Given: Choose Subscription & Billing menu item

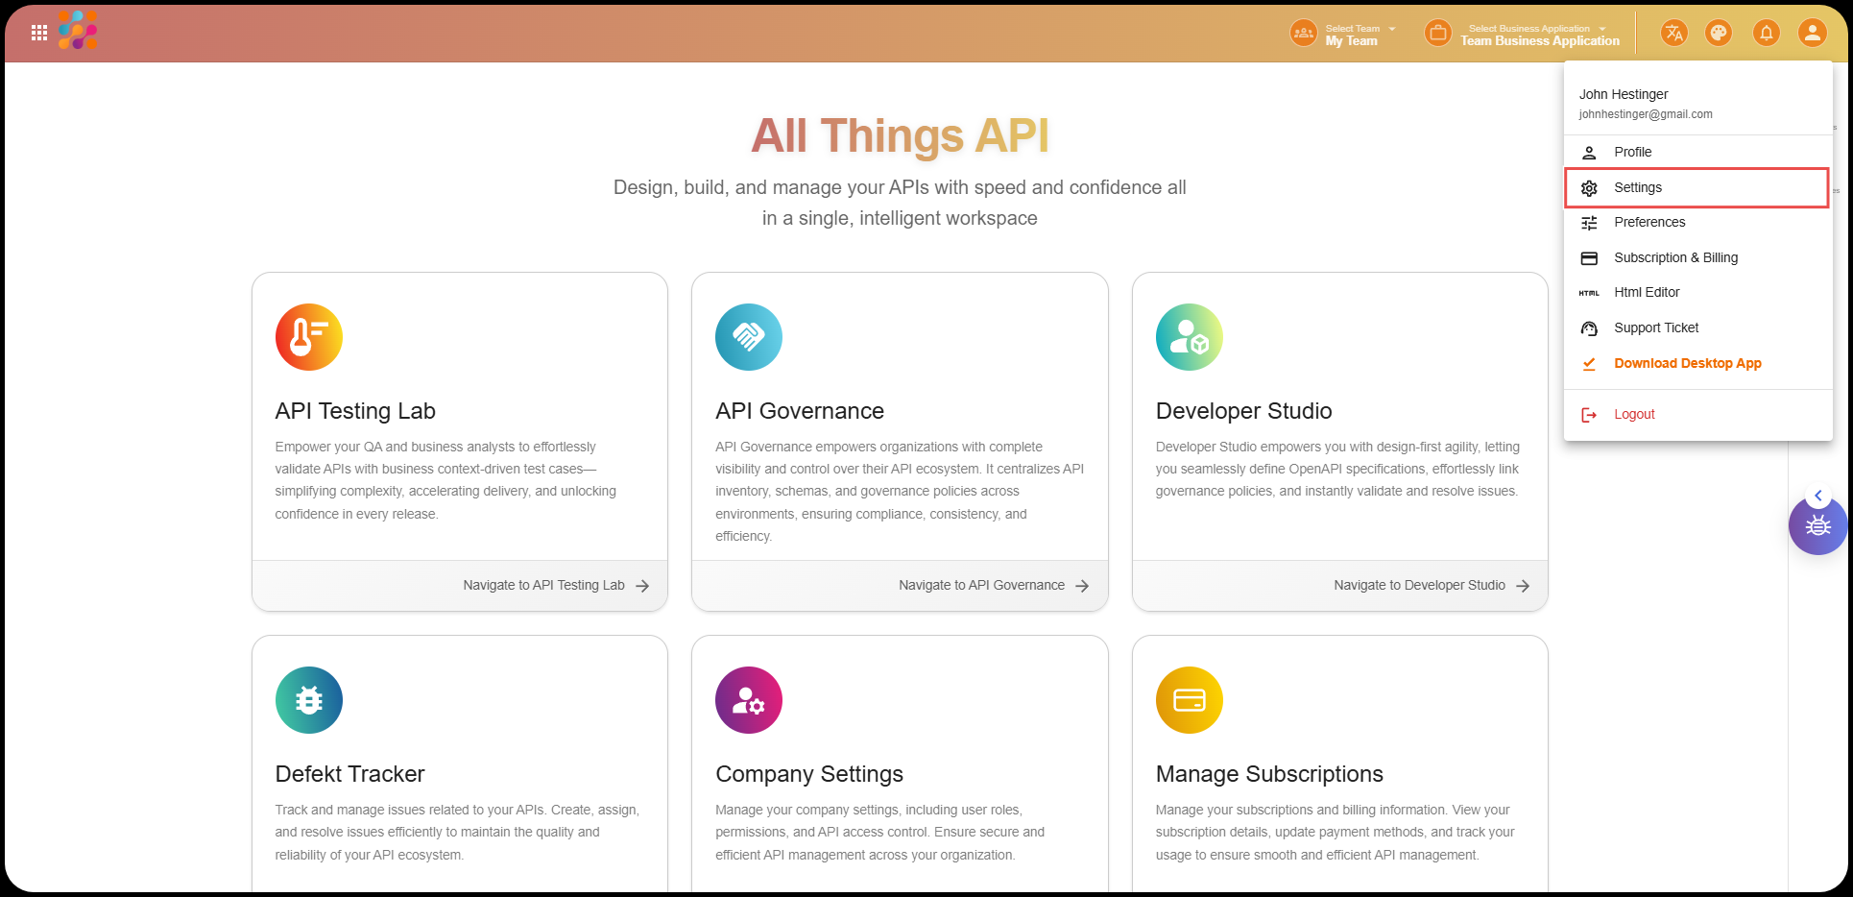Looking at the screenshot, I should 1674,257.
